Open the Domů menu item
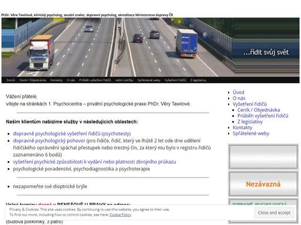The width and height of the screenshot is (301, 225). 11,80
